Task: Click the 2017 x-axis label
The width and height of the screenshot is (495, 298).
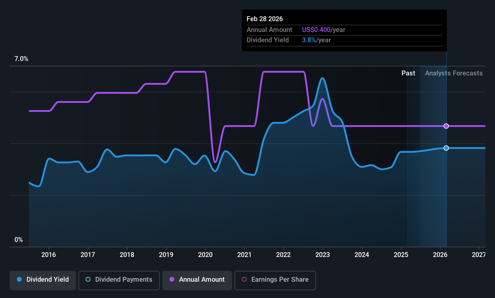Action: pyautogui.click(x=88, y=255)
